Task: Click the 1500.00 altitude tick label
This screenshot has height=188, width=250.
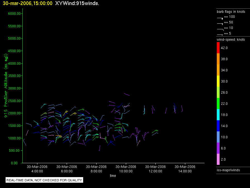Action: [14, 126]
